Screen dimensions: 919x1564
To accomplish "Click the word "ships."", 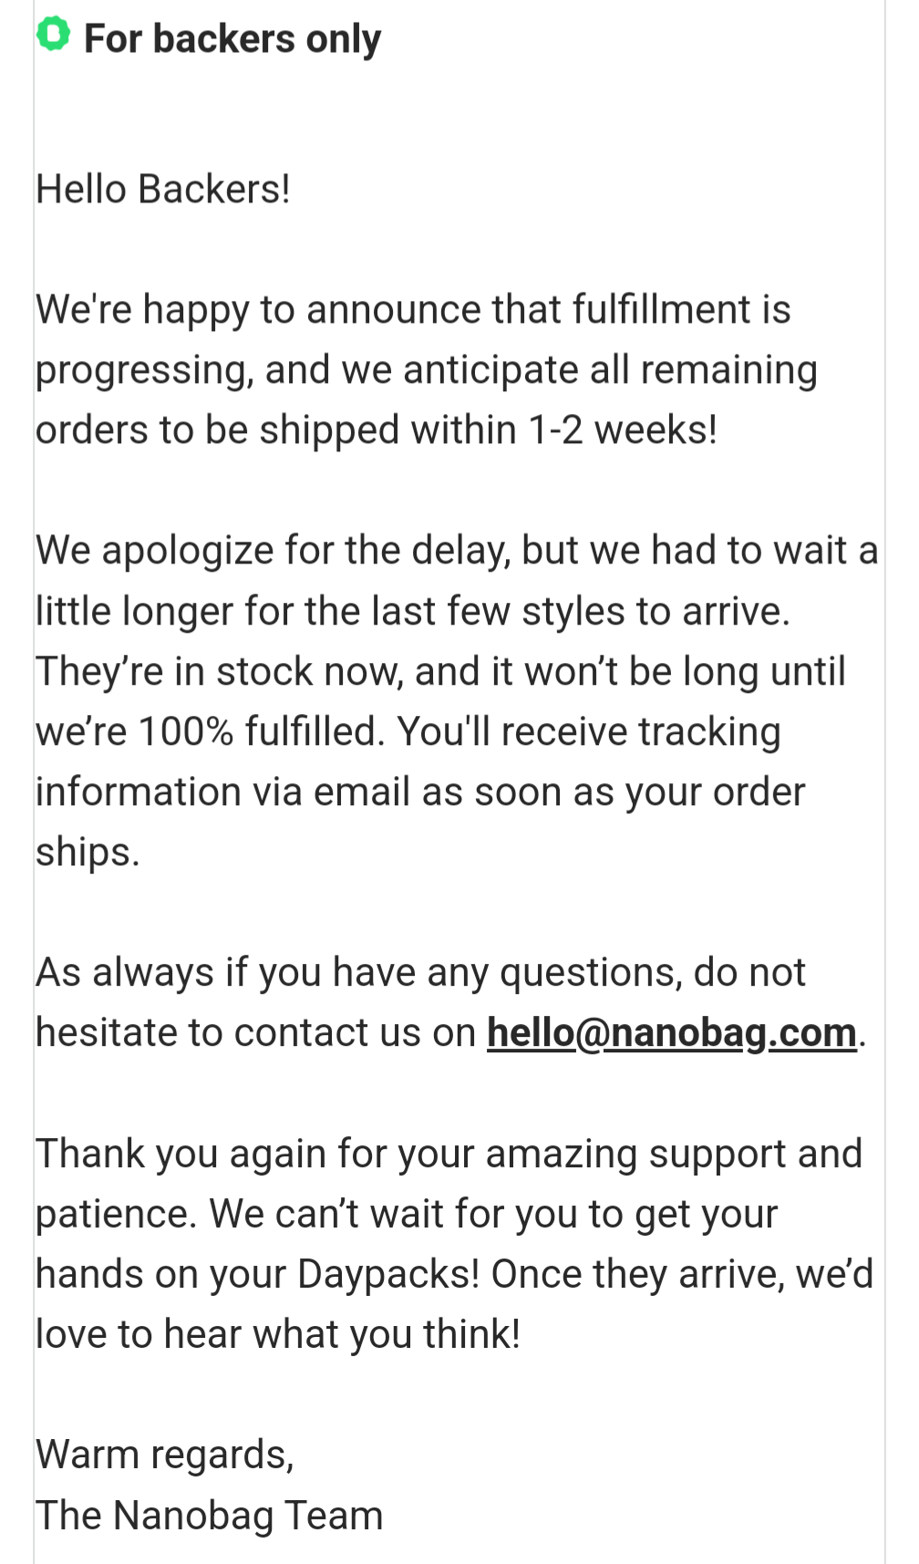I will [88, 853].
